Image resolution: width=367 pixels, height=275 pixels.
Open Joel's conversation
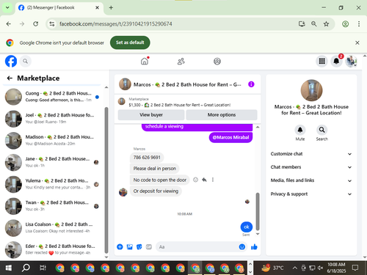coord(53,118)
